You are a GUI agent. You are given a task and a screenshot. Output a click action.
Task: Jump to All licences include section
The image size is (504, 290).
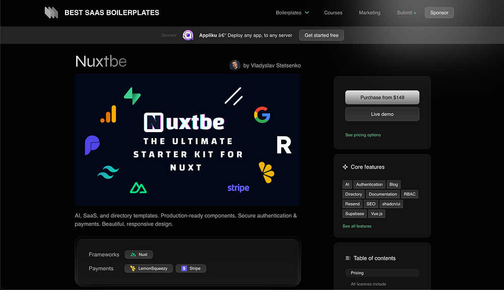point(368,284)
